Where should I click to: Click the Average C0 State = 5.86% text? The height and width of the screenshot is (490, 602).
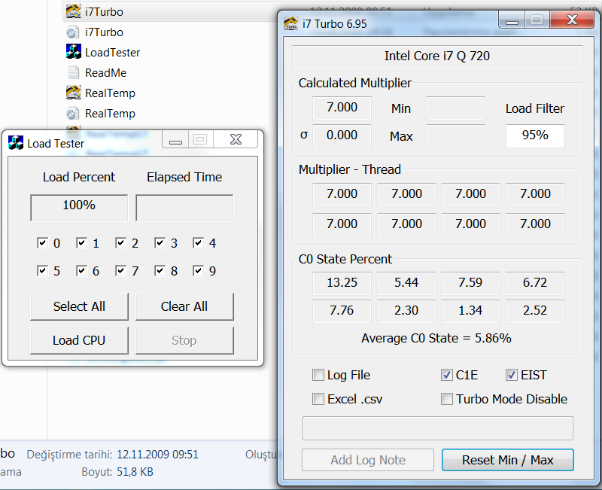[x=436, y=338]
